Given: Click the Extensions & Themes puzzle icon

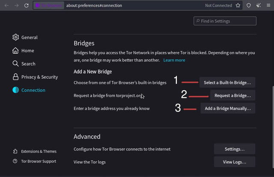Looking at the screenshot, I should (15, 151).
